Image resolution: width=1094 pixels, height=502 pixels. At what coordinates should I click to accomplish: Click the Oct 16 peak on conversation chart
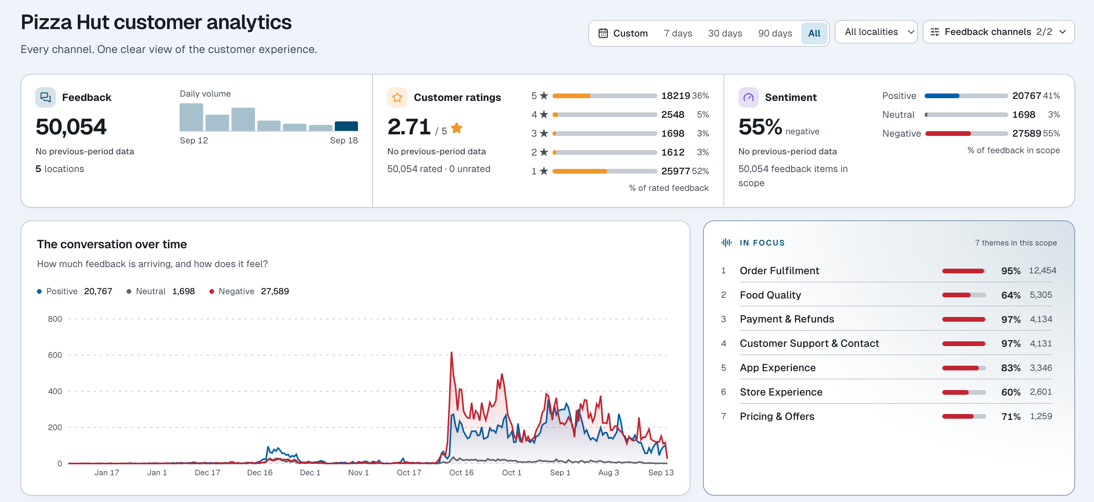[451, 353]
